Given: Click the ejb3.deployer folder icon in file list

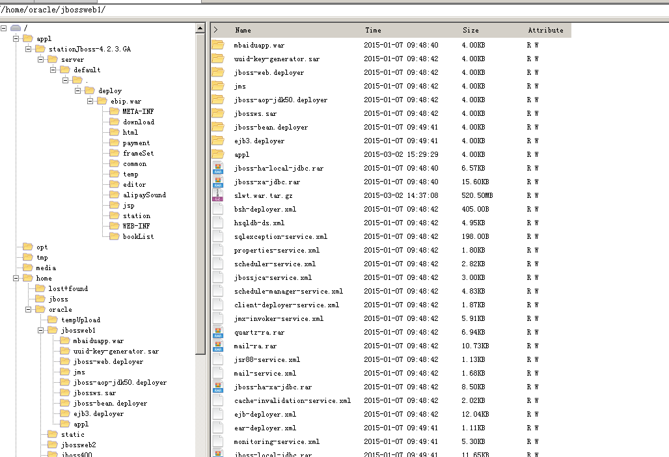Looking at the screenshot, I should pyautogui.click(x=218, y=141).
